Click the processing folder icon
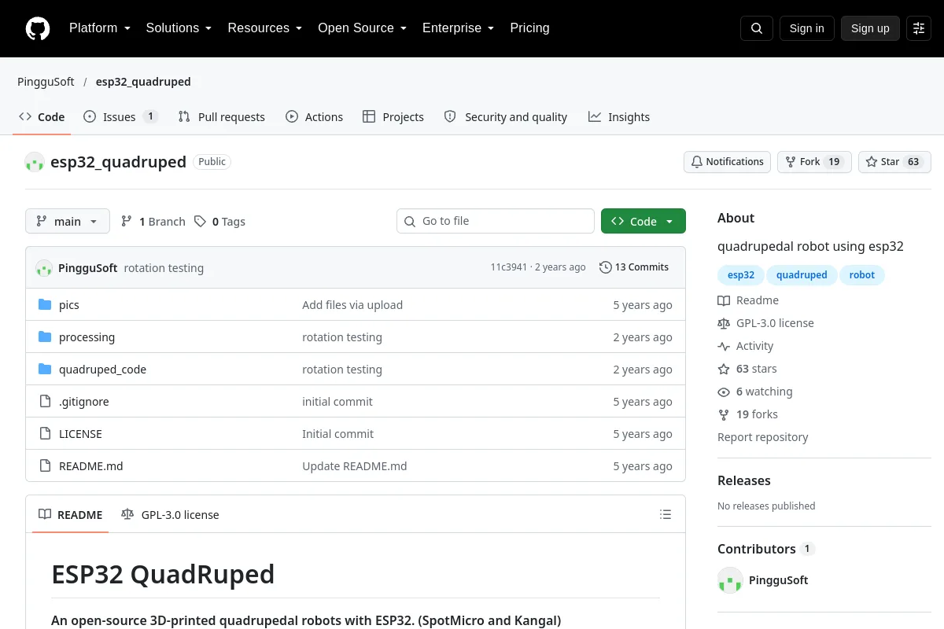Screen dimensions: 944x629 [x=45, y=337]
